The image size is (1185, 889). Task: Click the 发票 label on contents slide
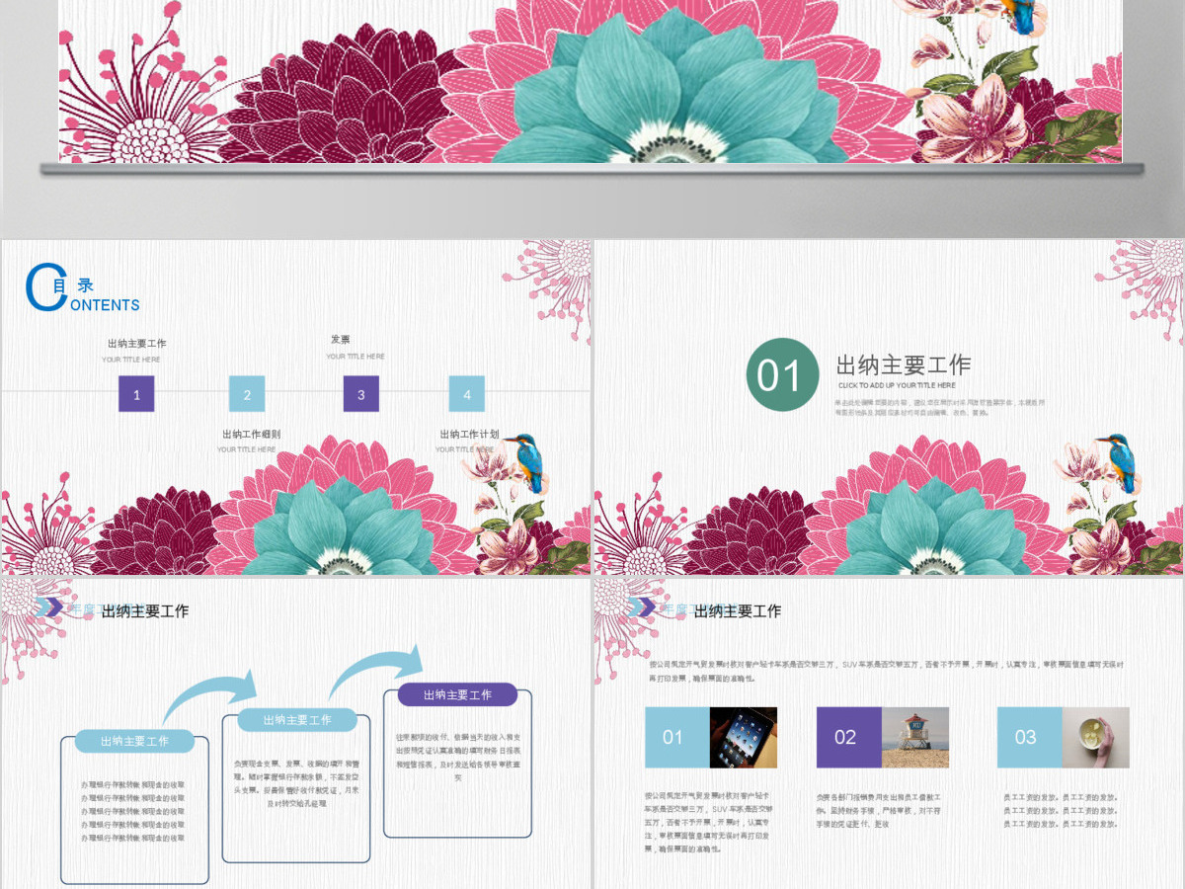coord(341,339)
